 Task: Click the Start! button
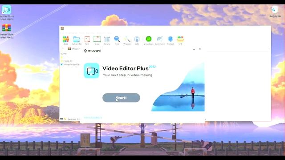121,98
